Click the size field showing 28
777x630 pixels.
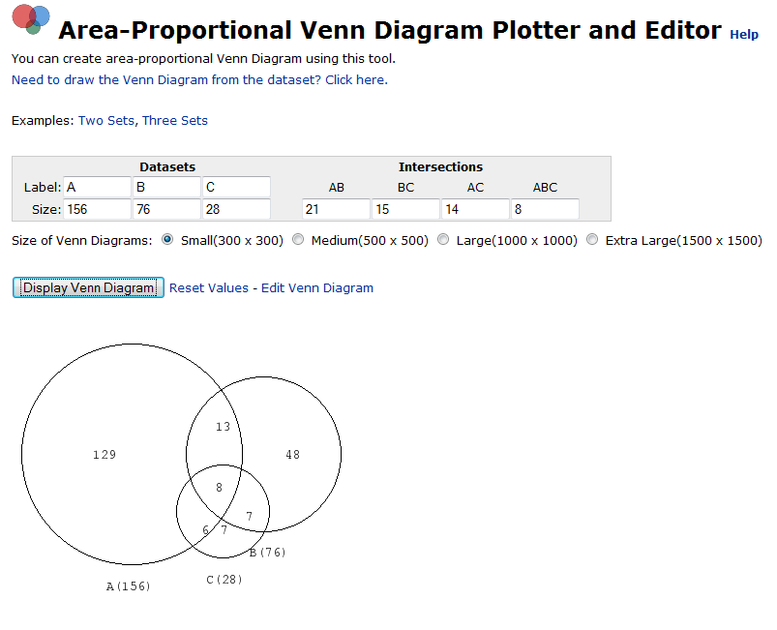[x=236, y=209]
